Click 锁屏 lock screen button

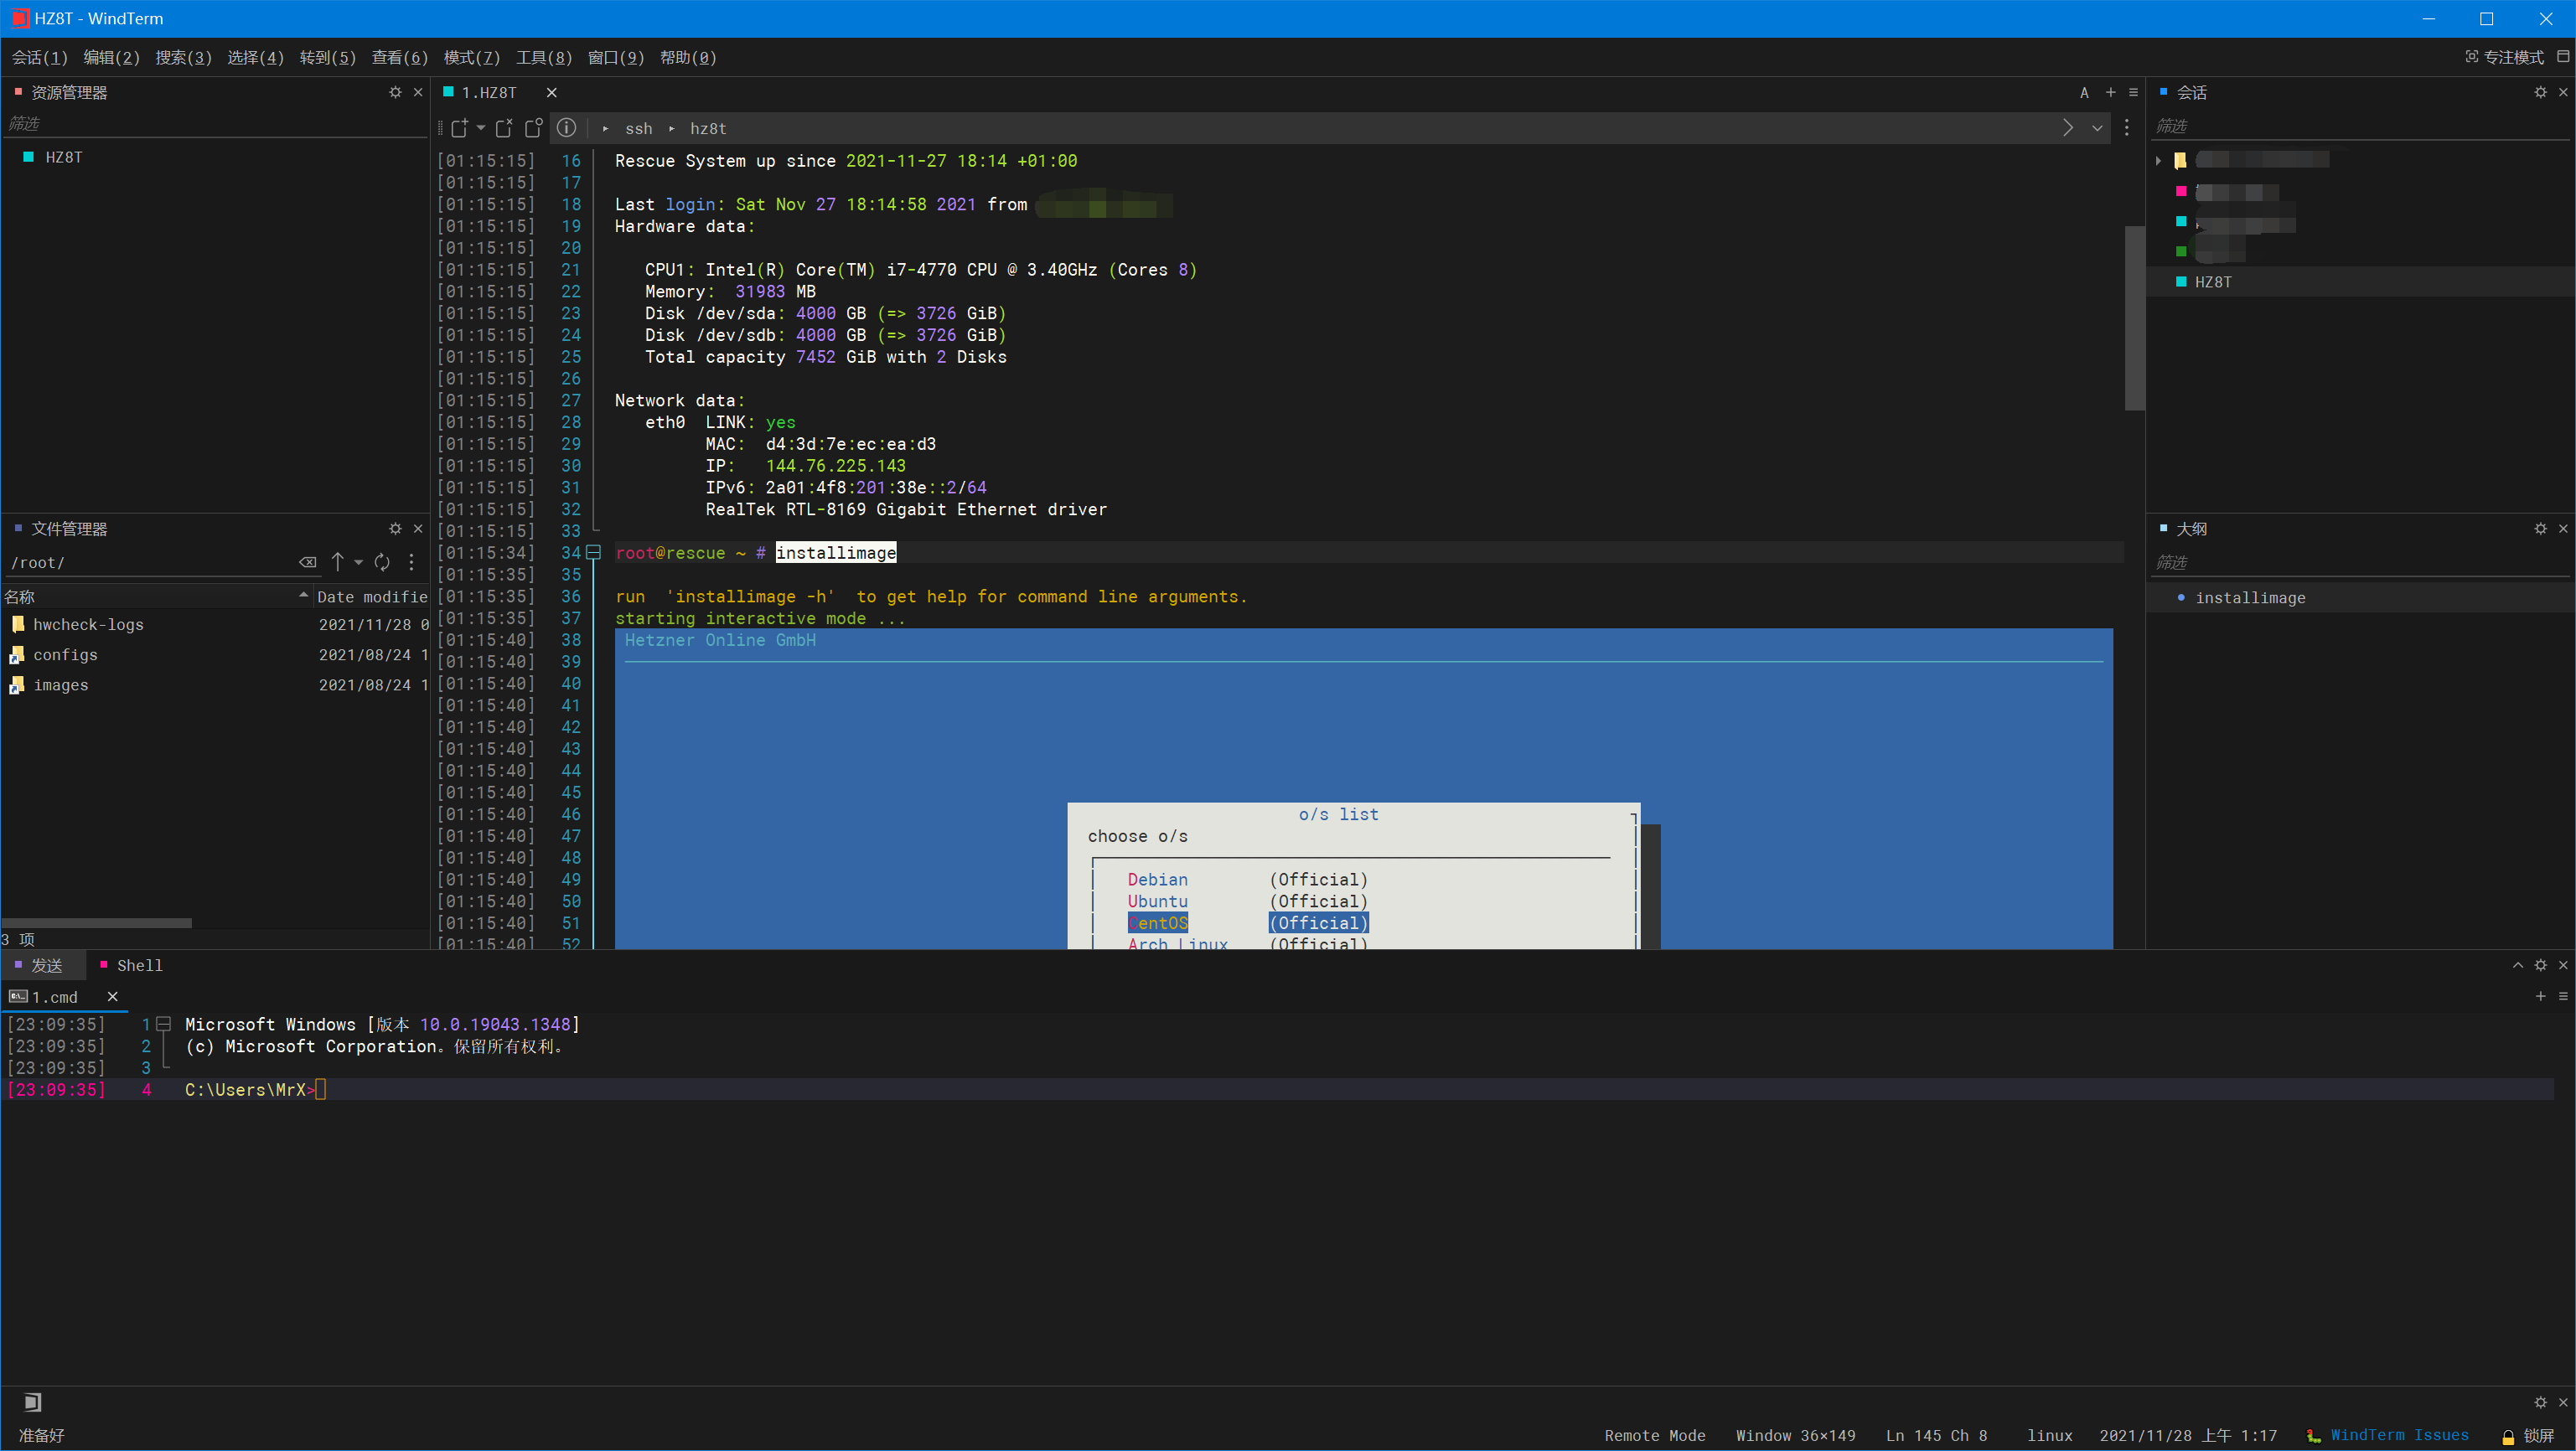[2530, 1435]
